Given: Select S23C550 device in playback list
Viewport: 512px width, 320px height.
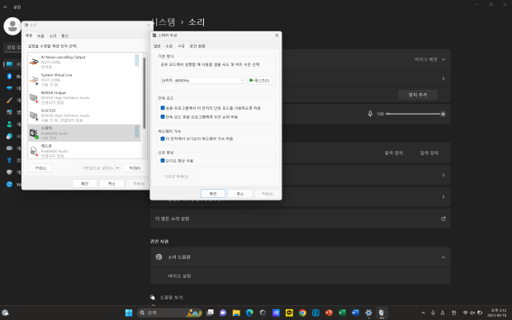Looking at the screenshot, I should 84,115.
